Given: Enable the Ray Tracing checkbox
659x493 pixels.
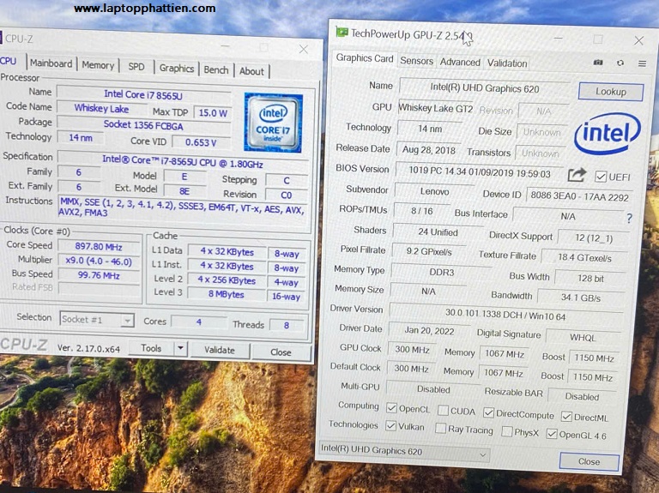Looking at the screenshot, I should pyautogui.click(x=440, y=430).
